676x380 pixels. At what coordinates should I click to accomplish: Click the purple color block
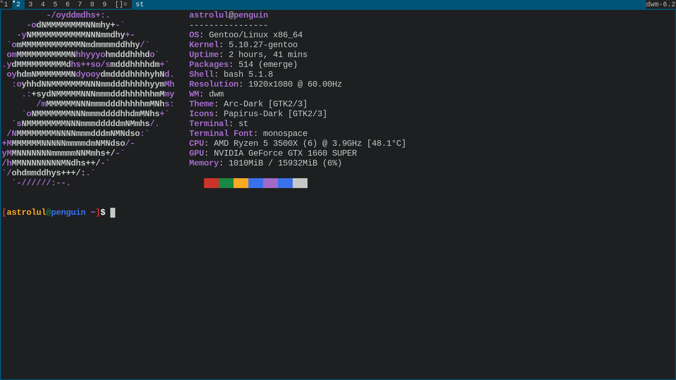click(271, 183)
